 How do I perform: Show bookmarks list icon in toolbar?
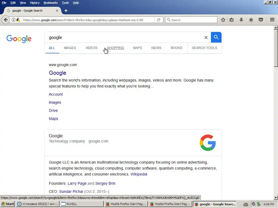pyautogui.click(x=232, y=20)
